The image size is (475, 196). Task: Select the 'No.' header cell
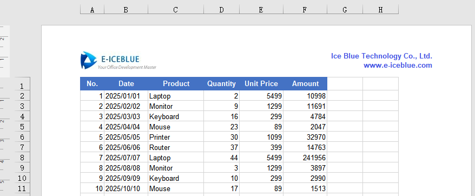click(x=92, y=84)
